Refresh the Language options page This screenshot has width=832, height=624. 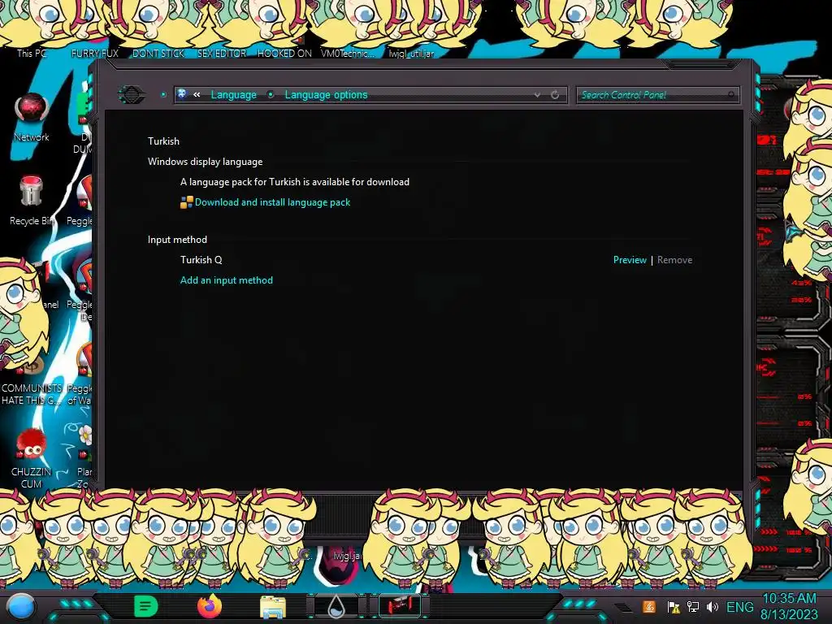(555, 94)
